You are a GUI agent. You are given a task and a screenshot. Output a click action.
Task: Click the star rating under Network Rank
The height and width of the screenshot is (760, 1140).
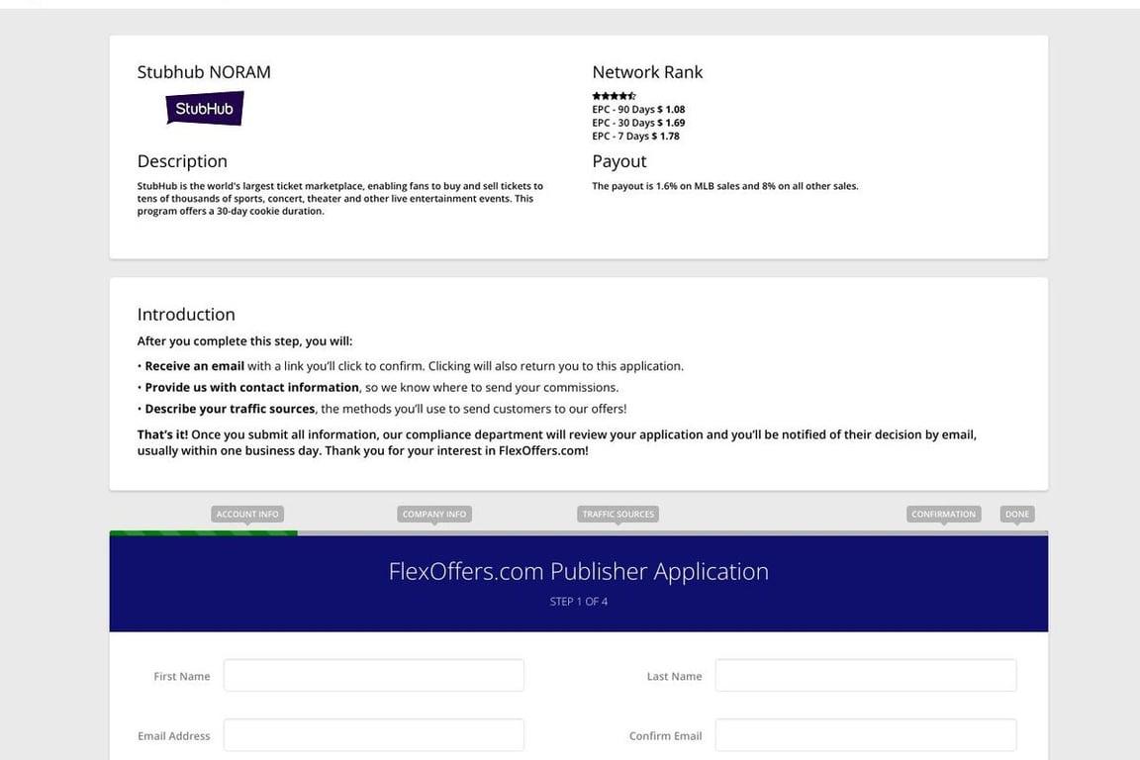click(x=613, y=94)
